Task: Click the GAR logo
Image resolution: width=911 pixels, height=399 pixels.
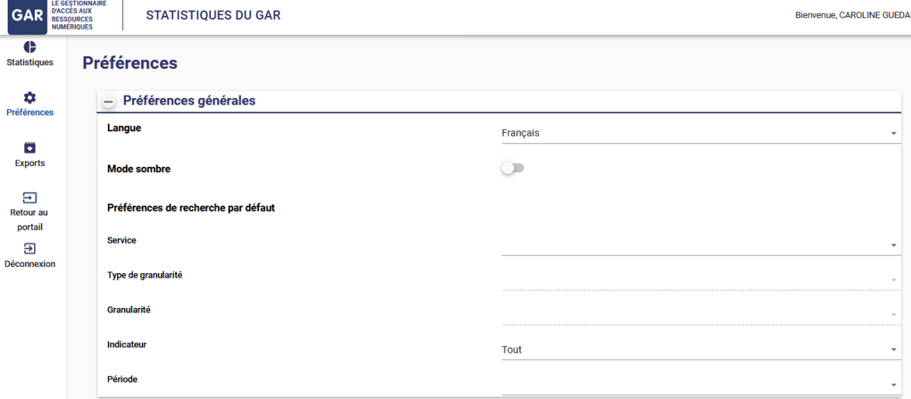Action: tap(28, 15)
